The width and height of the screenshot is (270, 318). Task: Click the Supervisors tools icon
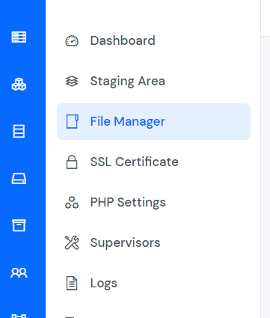click(72, 242)
